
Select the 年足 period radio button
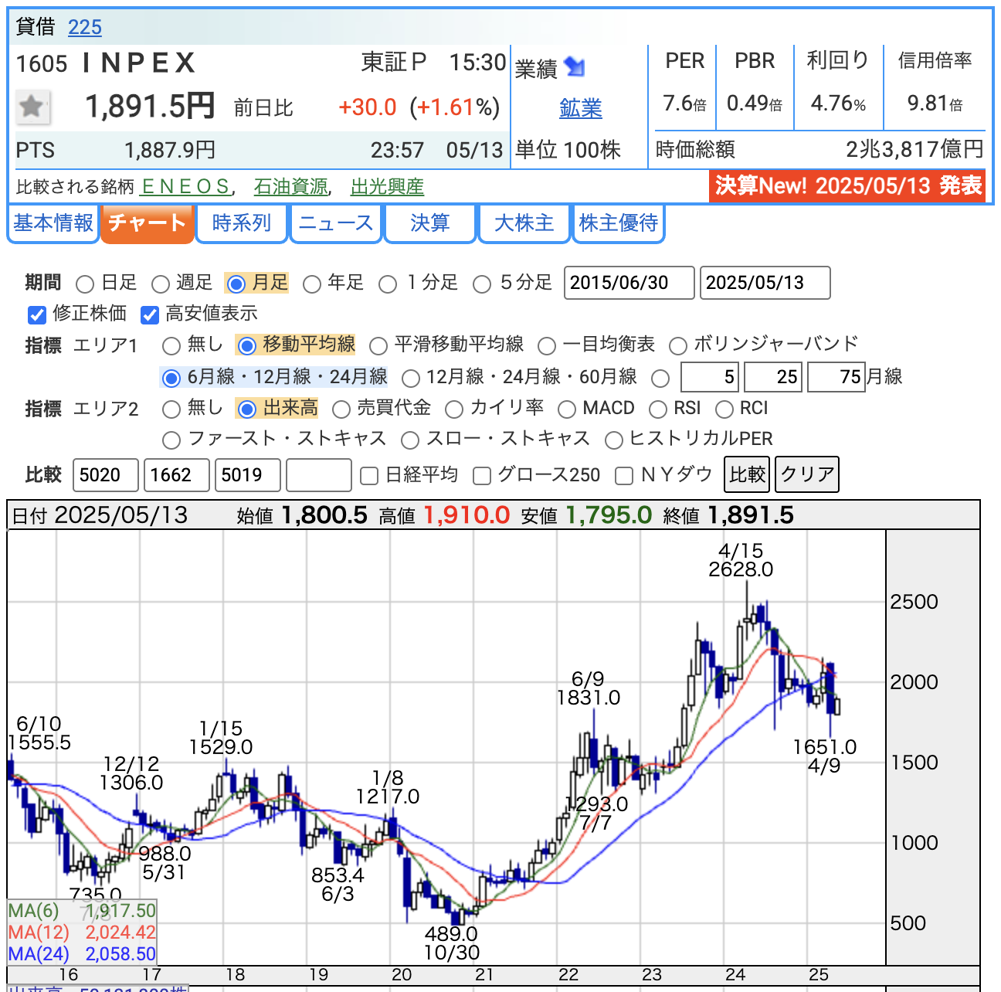[312, 284]
